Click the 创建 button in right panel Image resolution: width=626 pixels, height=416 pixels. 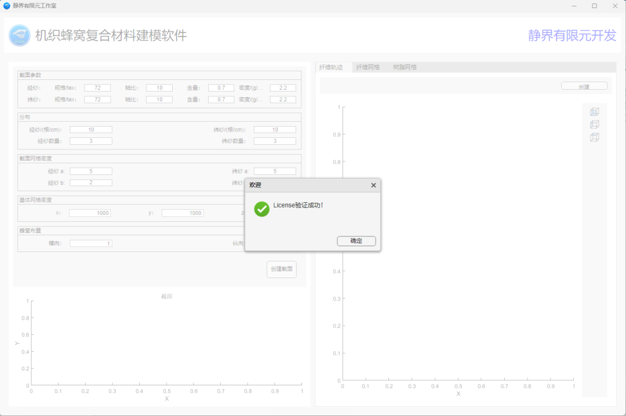coord(584,86)
